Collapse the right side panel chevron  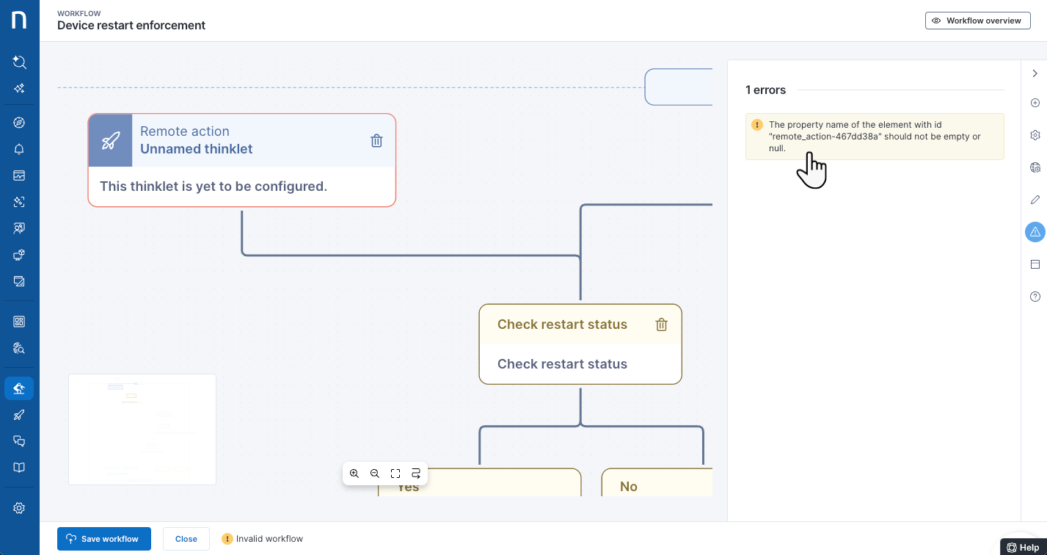pos(1035,73)
